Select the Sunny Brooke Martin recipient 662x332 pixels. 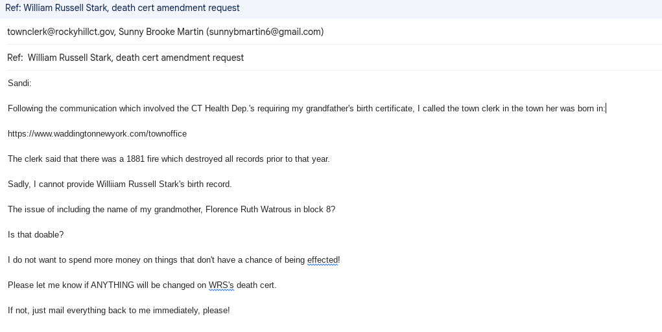pyautogui.click(x=221, y=32)
